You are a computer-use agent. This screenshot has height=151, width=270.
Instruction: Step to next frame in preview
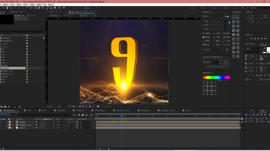click(262, 39)
